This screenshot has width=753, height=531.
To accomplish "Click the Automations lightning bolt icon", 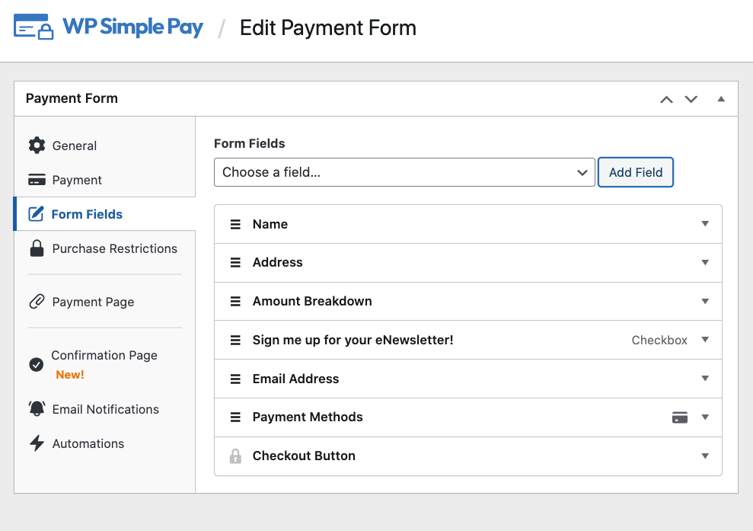I will point(37,443).
